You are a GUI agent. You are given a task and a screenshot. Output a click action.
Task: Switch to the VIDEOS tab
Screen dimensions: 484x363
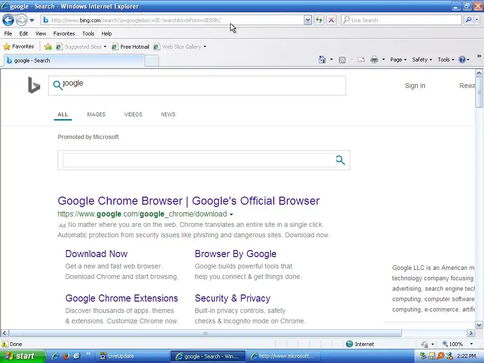click(133, 114)
